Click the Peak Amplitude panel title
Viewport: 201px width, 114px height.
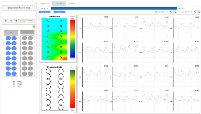click(x=54, y=67)
